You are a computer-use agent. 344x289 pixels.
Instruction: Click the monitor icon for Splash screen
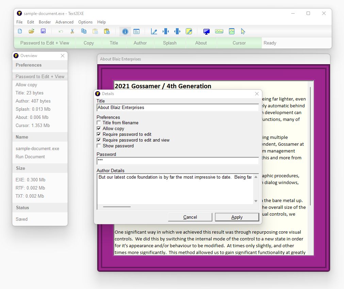pos(206,31)
